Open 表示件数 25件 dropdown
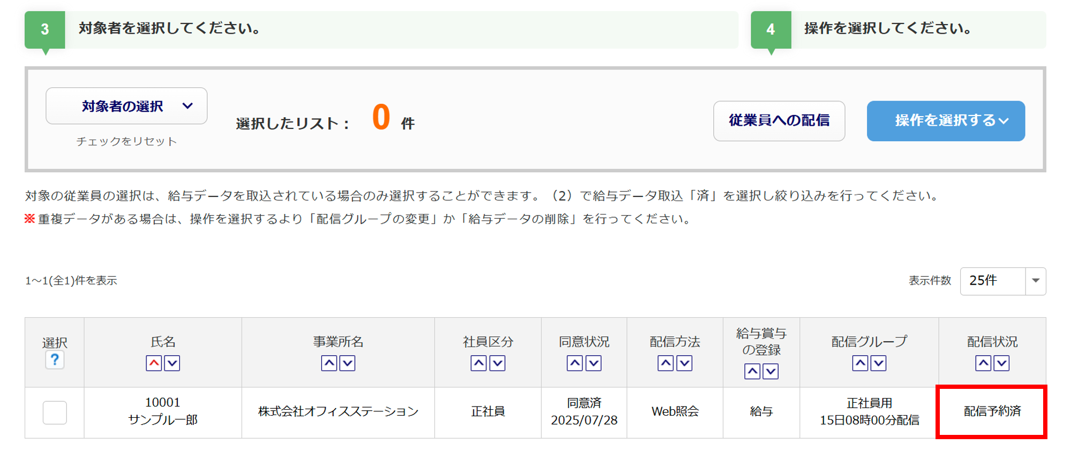1071x452 pixels. pyautogui.click(x=1002, y=281)
